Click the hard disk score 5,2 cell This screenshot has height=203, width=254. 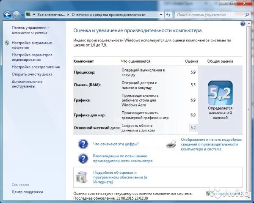pyautogui.click(x=193, y=128)
